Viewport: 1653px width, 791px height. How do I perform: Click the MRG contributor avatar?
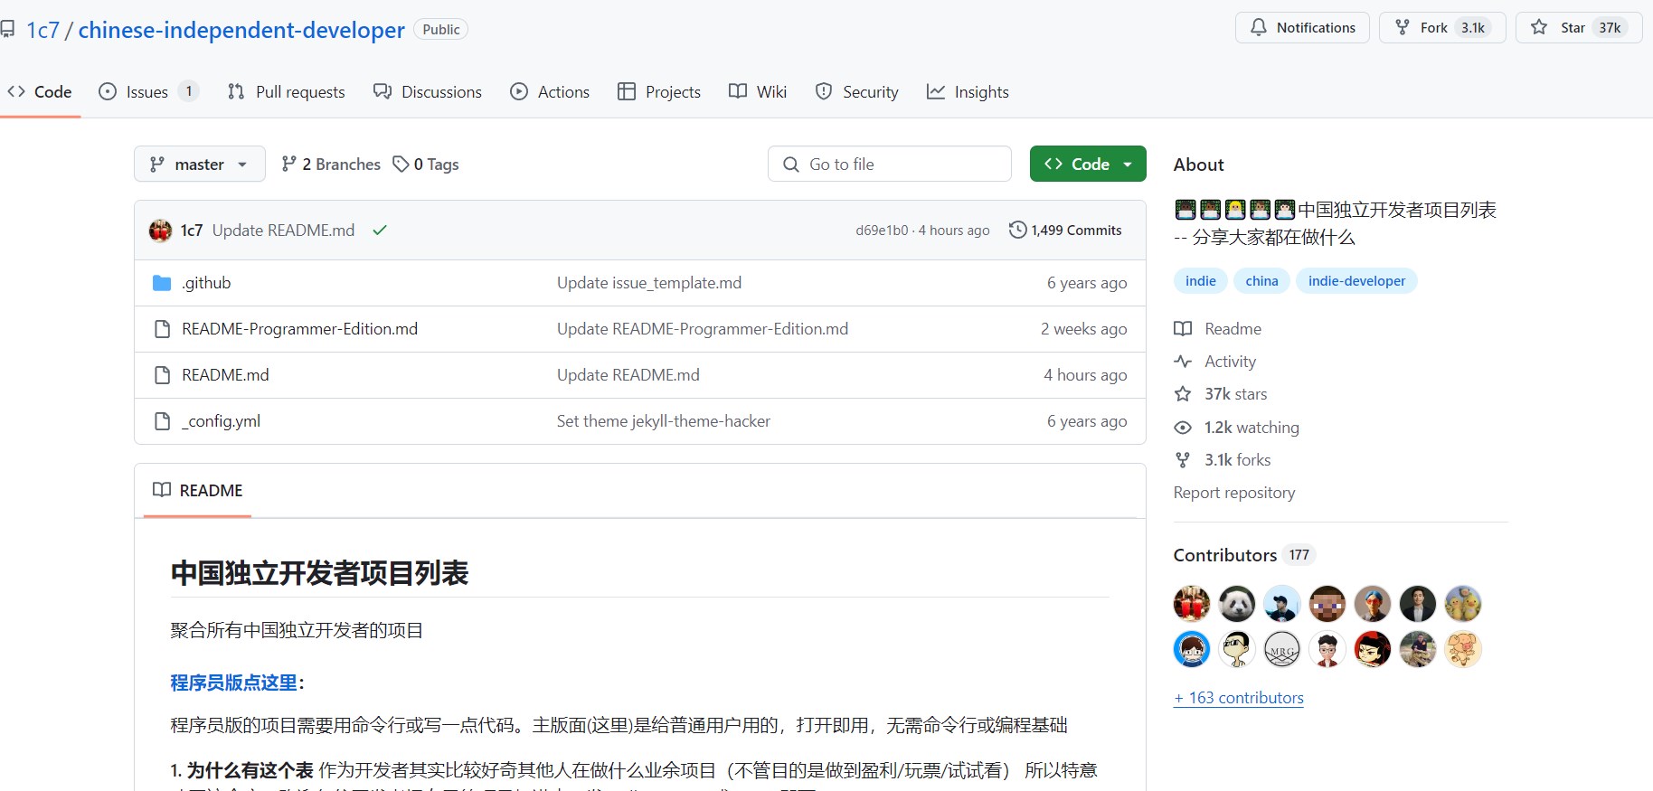point(1282,649)
